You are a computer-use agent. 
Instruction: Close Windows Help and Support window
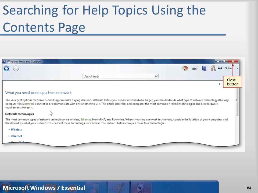(233, 61)
